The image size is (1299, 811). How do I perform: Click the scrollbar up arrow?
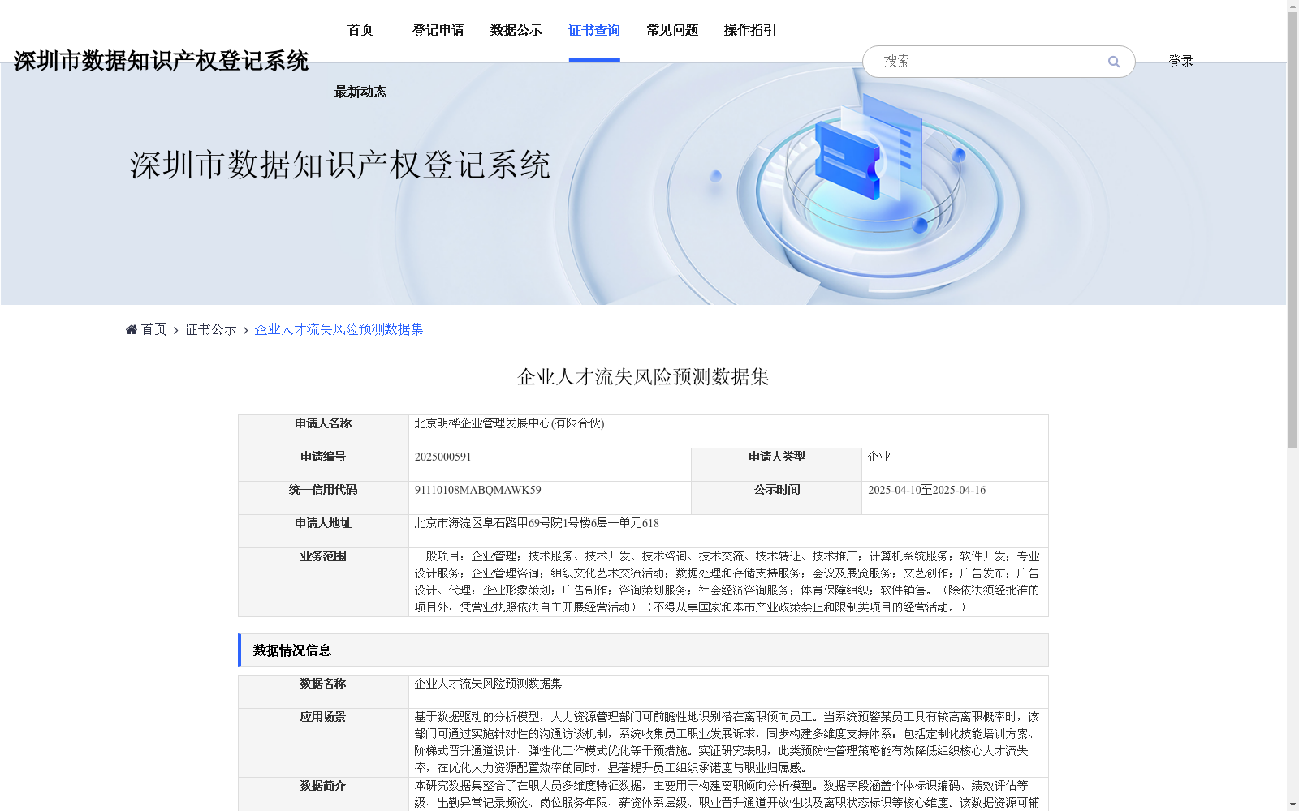pyautogui.click(x=1293, y=5)
